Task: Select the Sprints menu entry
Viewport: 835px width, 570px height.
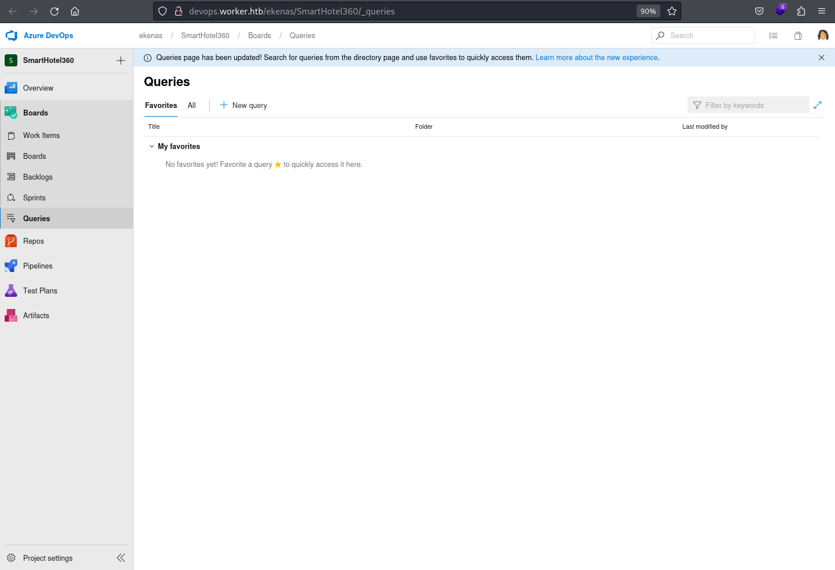Action: tap(34, 198)
